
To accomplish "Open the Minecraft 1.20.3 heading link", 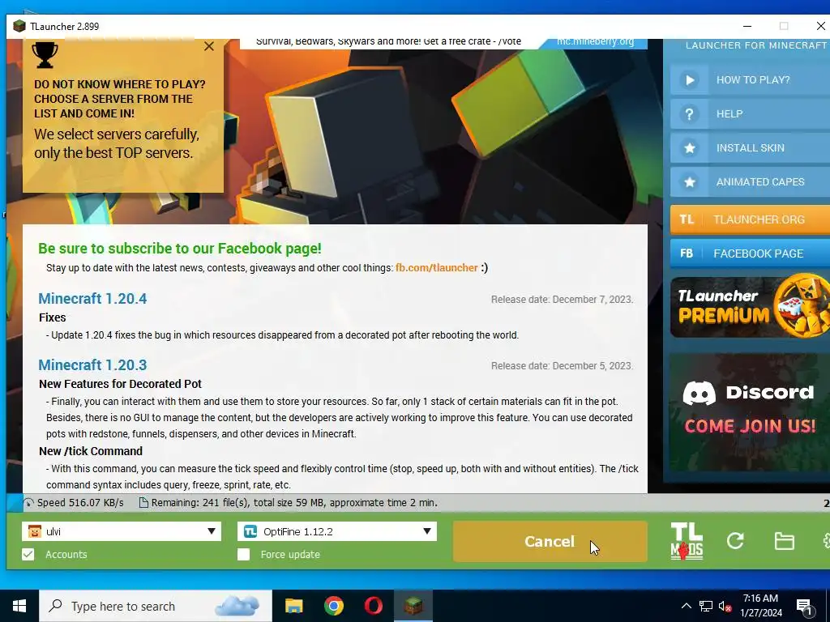I will coord(92,365).
